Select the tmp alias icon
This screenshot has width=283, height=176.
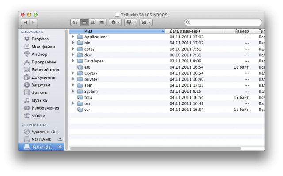point(80,98)
